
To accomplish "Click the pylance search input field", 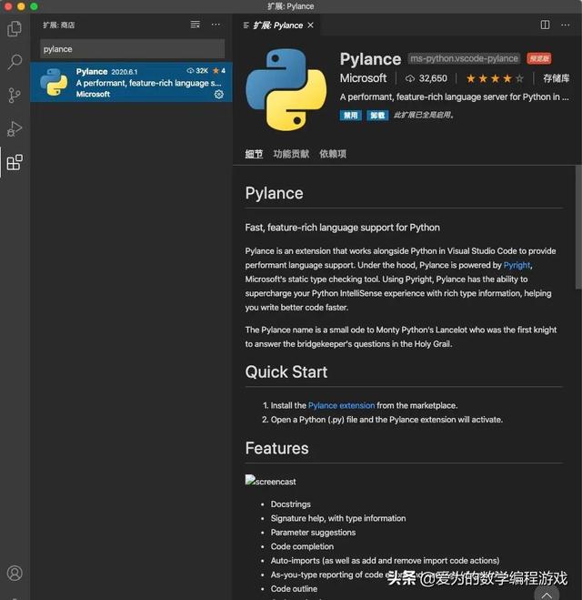I will [132, 49].
